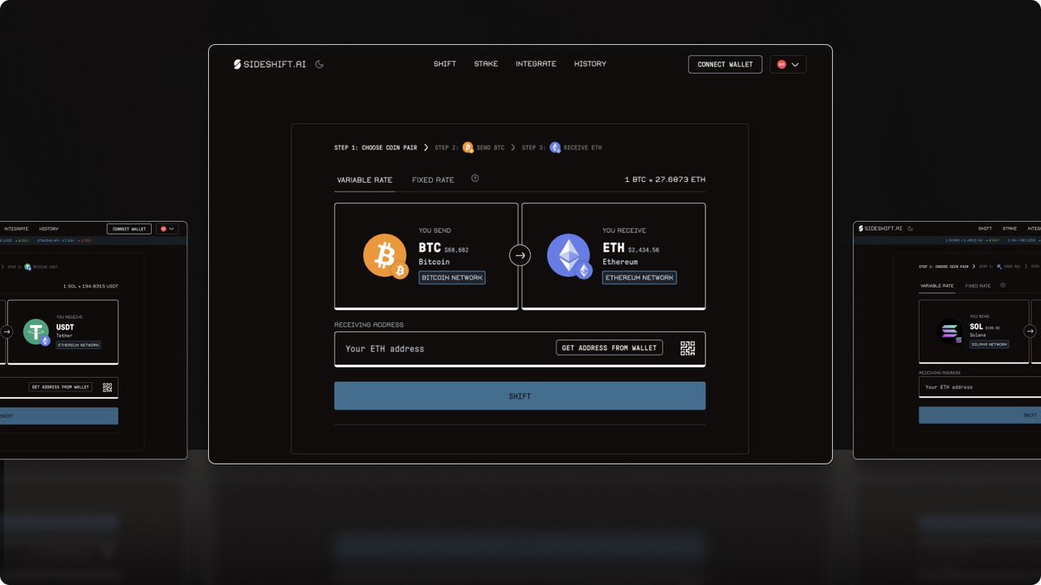1041x585 pixels.
Task: Select the BTC You Send card
Action: pos(426,256)
